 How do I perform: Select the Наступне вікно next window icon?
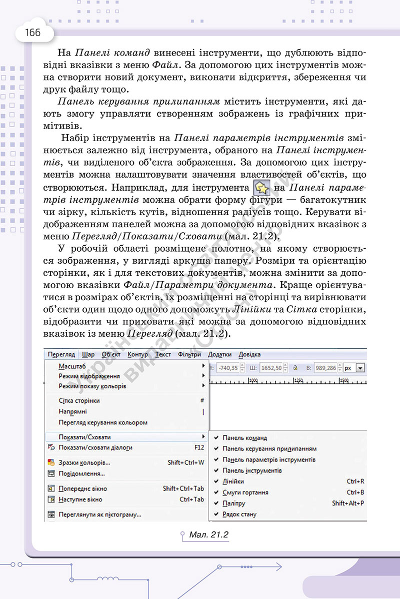point(51,499)
